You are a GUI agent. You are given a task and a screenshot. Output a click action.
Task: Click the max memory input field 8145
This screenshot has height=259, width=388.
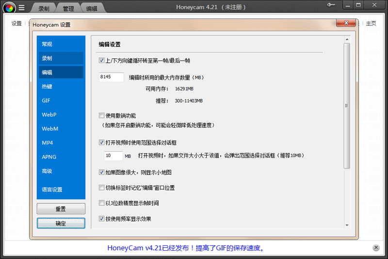(x=111, y=77)
